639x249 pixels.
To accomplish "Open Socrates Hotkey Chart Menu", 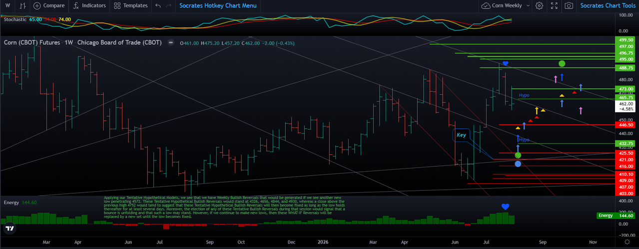I will click(218, 5).
